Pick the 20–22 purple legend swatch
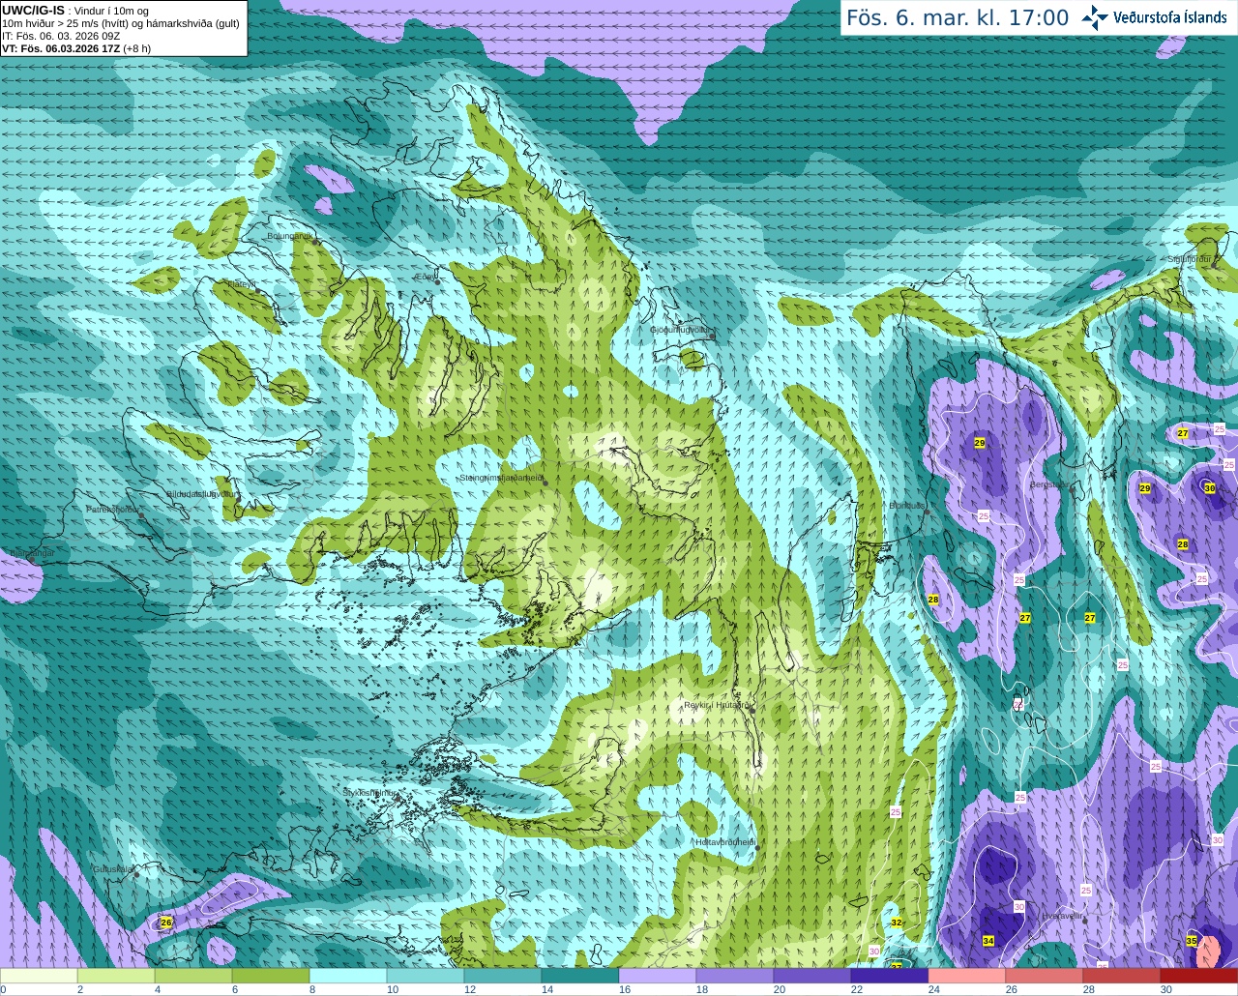The width and height of the screenshot is (1238, 996). 812,976
